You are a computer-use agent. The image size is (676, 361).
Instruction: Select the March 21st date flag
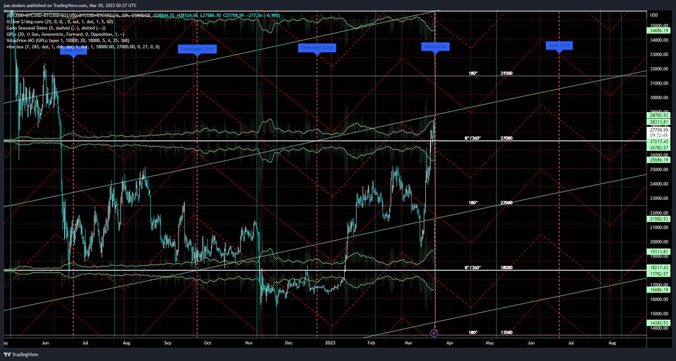[436, 47]
